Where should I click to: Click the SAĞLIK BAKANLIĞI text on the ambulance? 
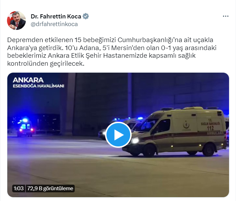coord(210,123)
